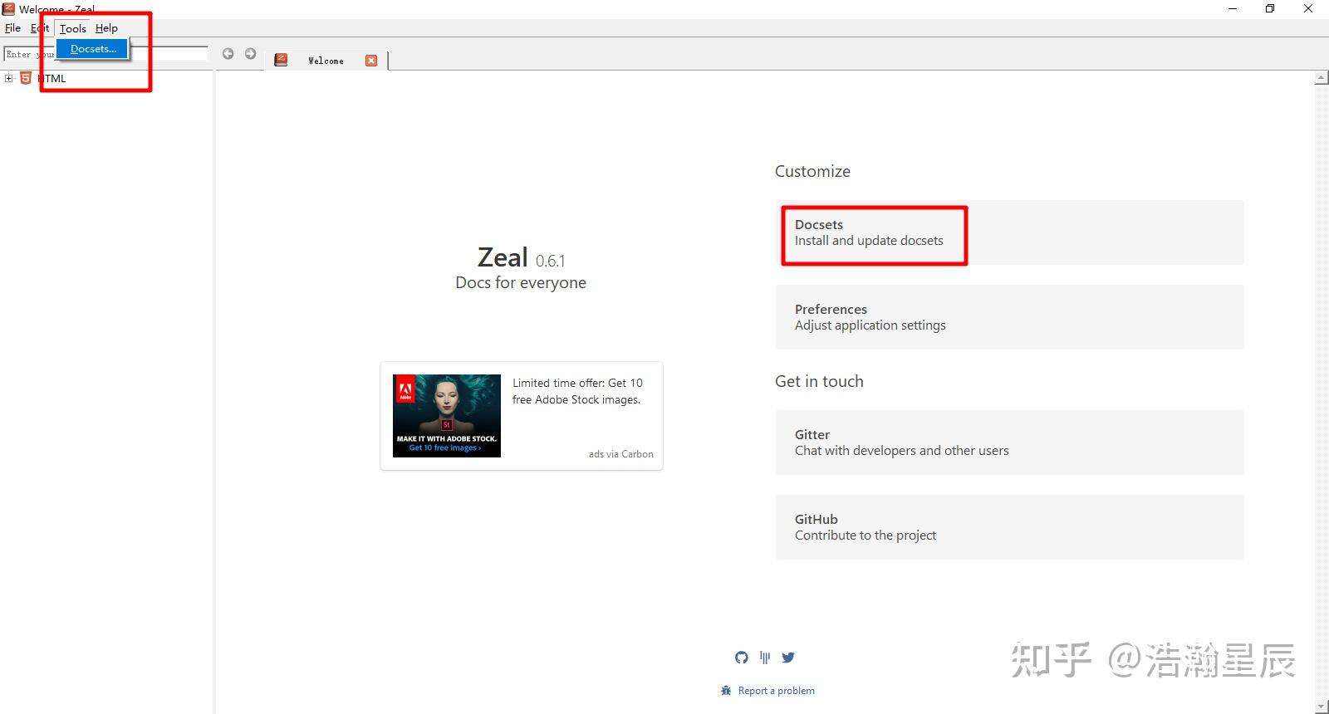Click the Report a problem link

tap(776, 691)
